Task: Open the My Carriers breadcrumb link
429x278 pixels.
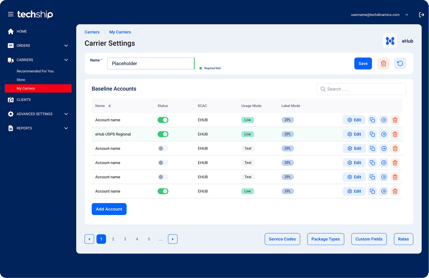Action: tap(120, 32)
